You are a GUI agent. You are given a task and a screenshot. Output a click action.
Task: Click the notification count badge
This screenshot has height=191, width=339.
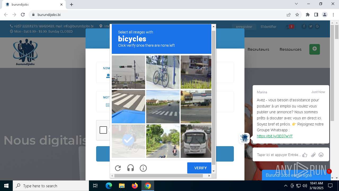[329, 172]
